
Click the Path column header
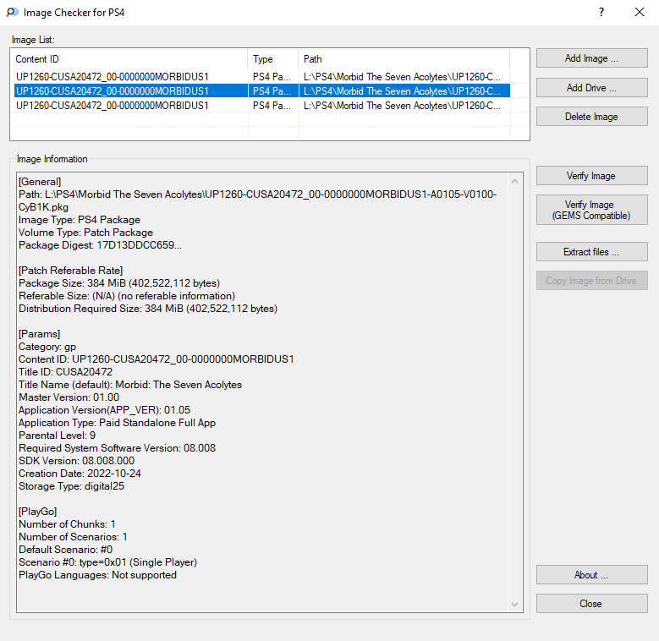pos(404,59)
